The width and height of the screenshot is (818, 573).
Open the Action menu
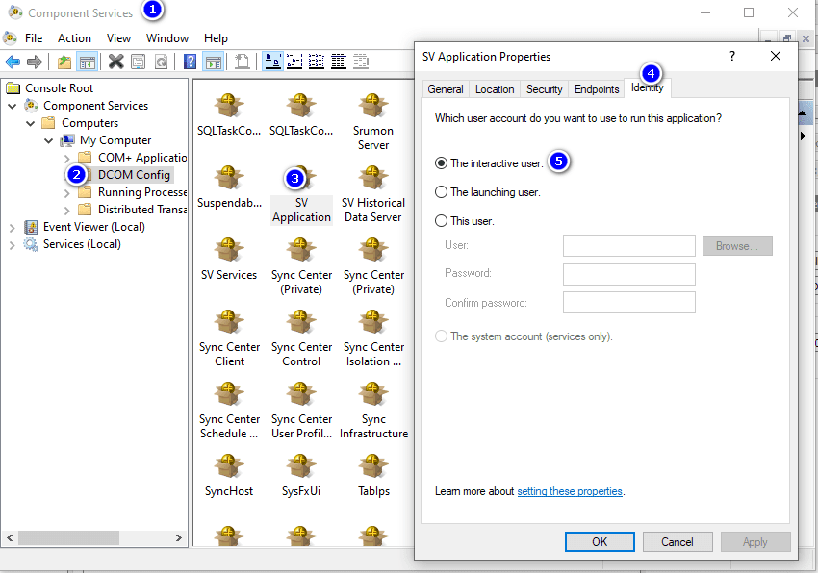74,38
